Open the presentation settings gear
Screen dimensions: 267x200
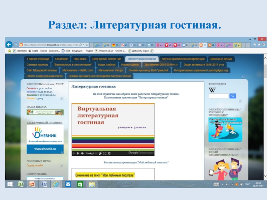109,153
